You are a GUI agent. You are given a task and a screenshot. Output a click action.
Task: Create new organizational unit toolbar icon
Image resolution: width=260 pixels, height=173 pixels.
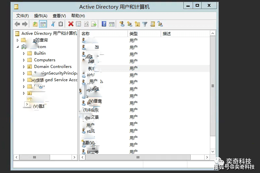pos(137,24)
